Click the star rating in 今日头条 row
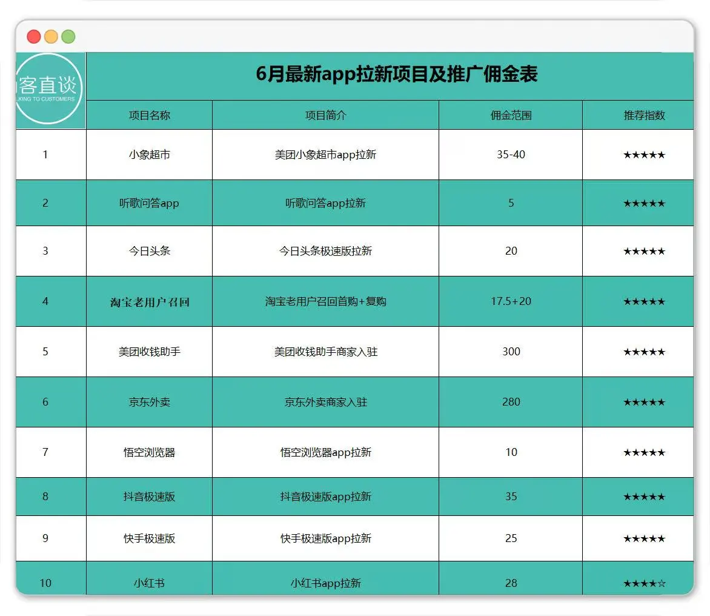Image resolution: width=710 pixels, height=616 pixels. point(645,252)
